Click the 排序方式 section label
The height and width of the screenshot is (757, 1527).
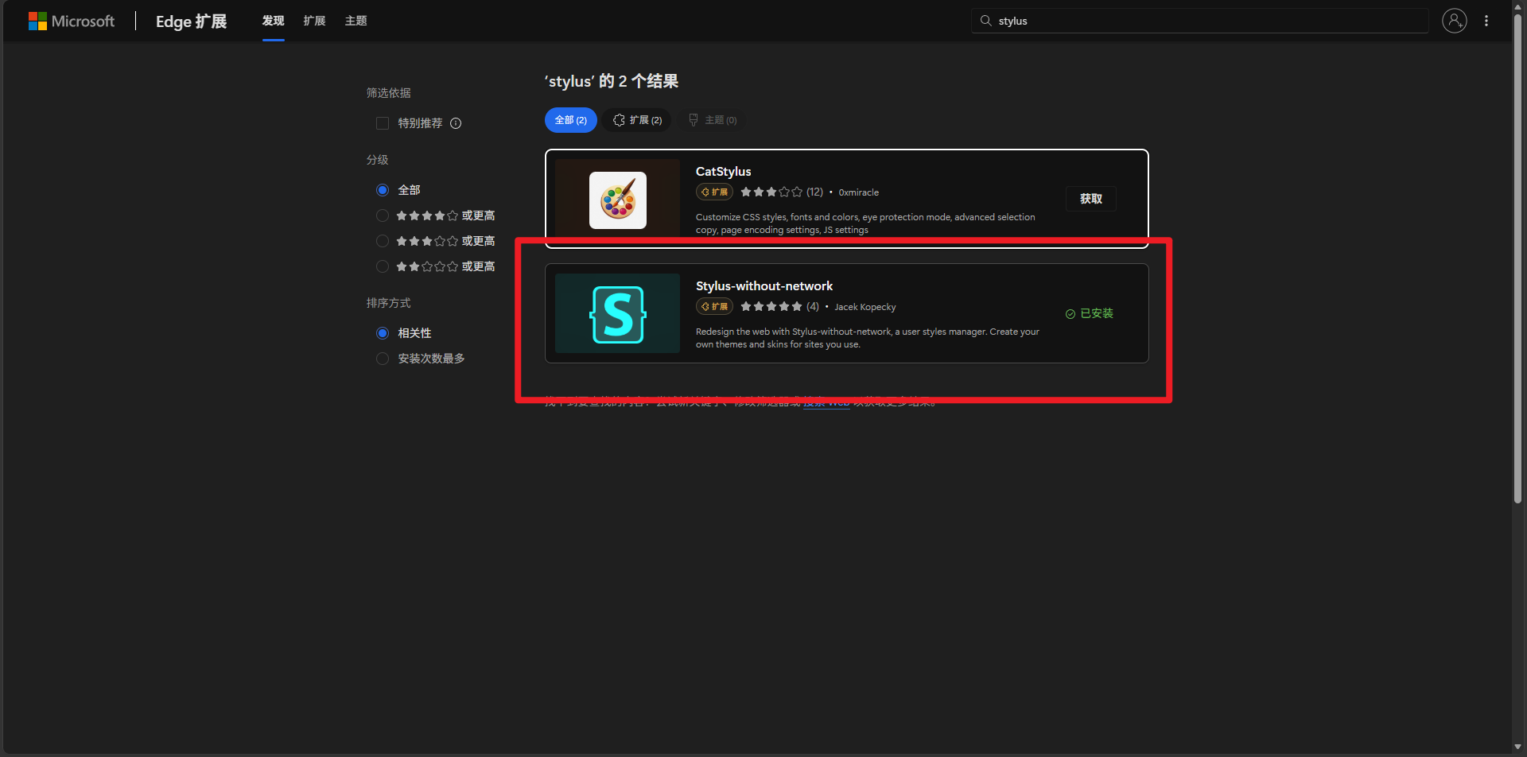pos(388,303)
